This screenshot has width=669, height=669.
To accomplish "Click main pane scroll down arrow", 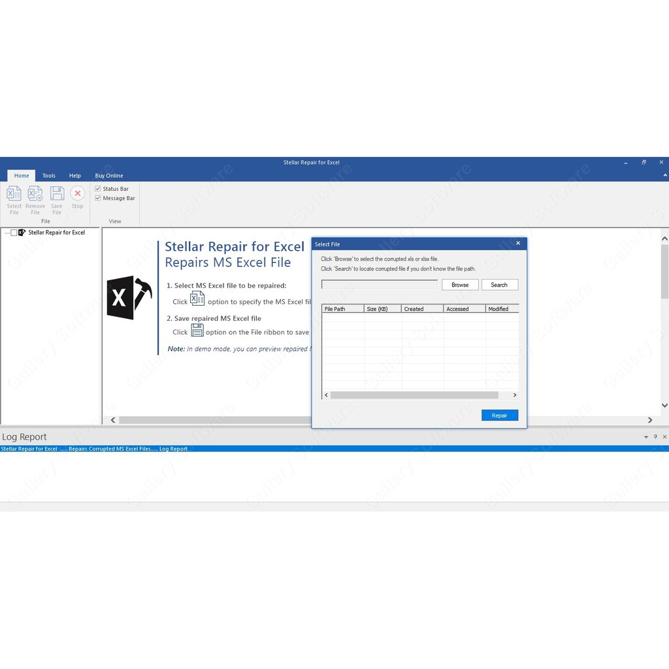I will tap(664, 405).
